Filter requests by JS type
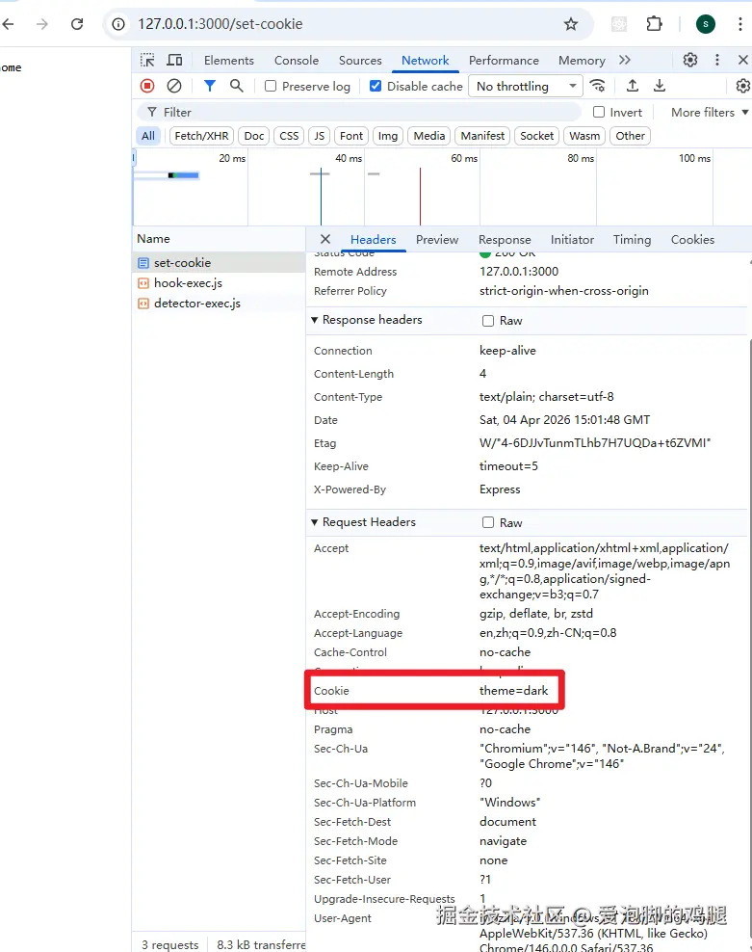The width and height of the screenshot is (752, 952). point(320,136)
